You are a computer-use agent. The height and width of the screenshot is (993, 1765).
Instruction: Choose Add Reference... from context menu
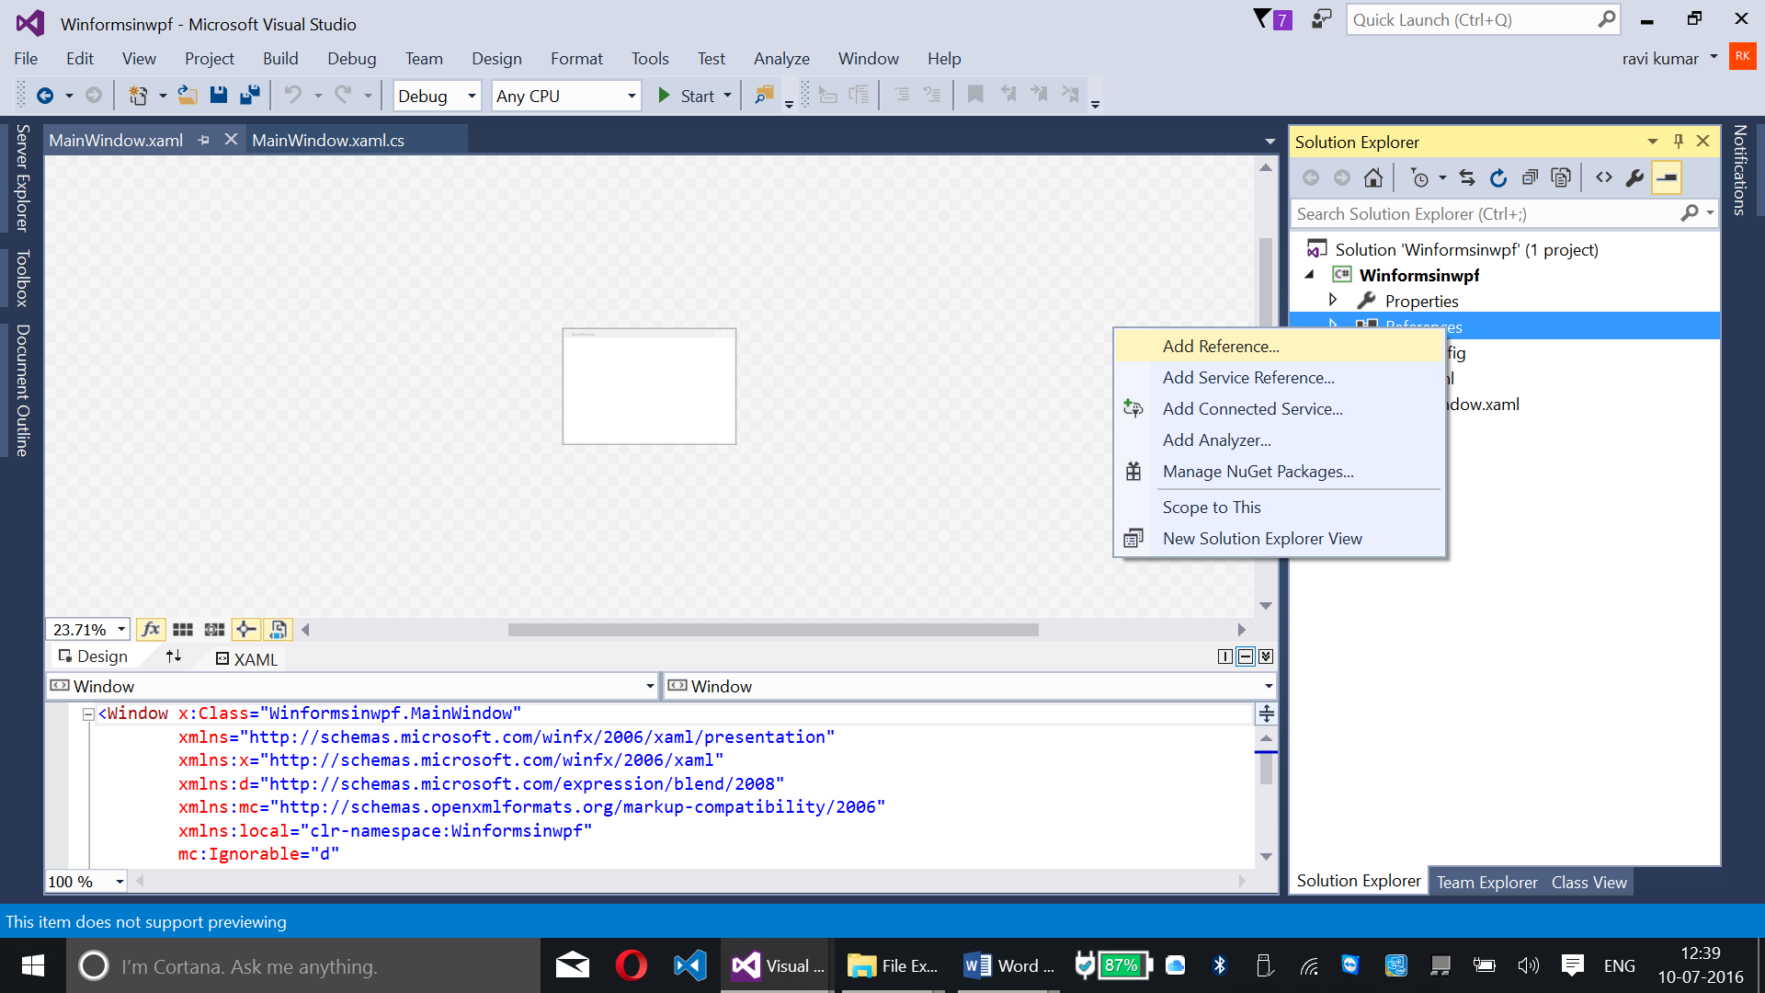(x=1280, y=347)
